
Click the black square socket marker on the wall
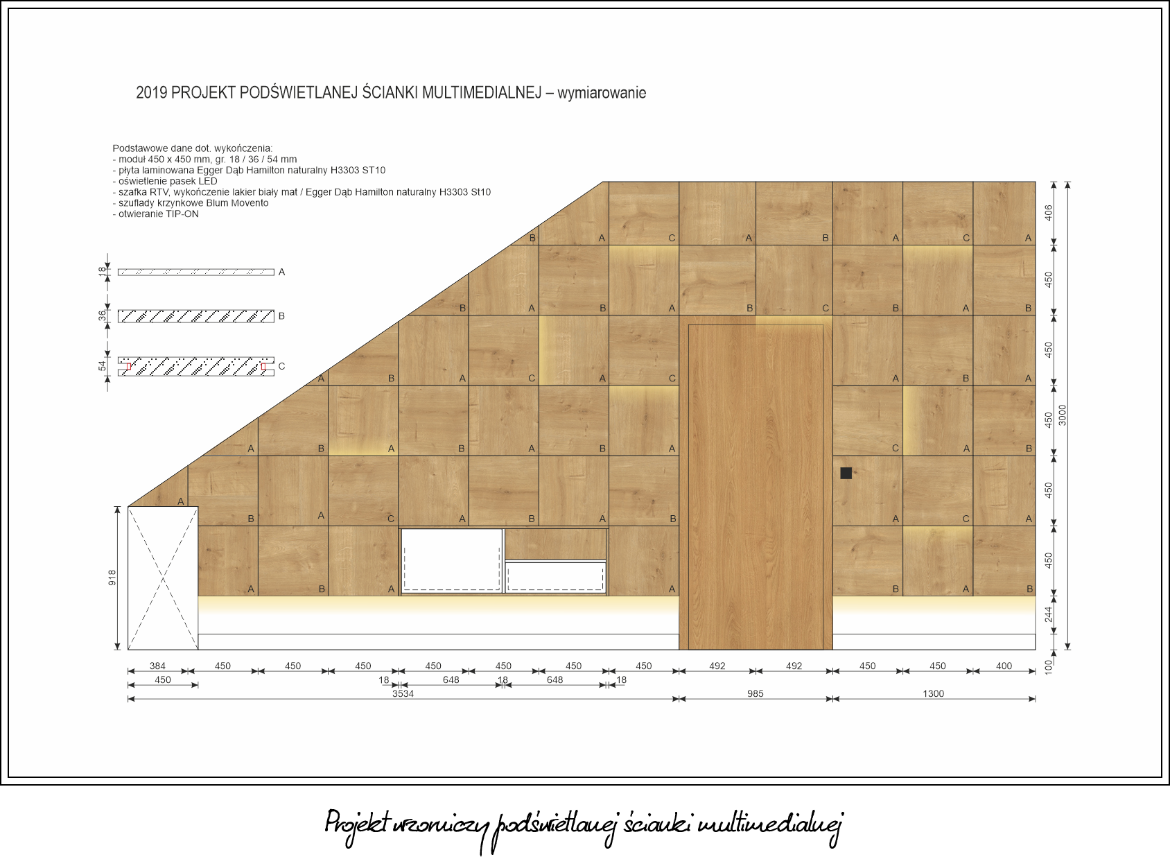[846, 473]
